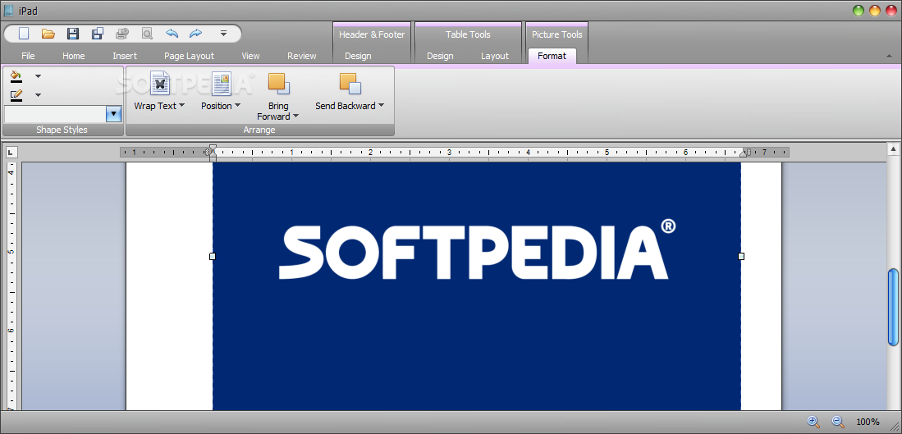The height and width of the screenshot is (434, 902).
Task: Customize the quick access toolbar
Action: [x=224, y=34]
